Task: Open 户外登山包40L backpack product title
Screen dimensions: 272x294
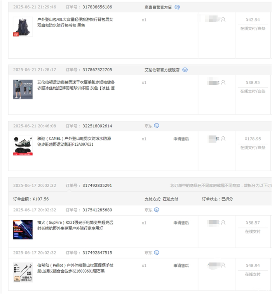Action: coord(75,22)
